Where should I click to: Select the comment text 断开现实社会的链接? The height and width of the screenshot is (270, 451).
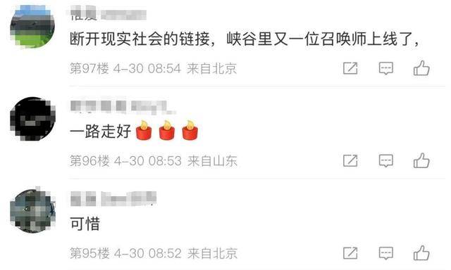coord(140,39)
